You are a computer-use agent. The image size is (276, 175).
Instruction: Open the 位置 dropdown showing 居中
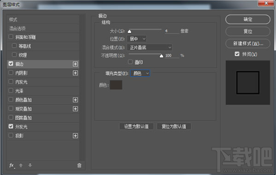[x=137, y=39]
